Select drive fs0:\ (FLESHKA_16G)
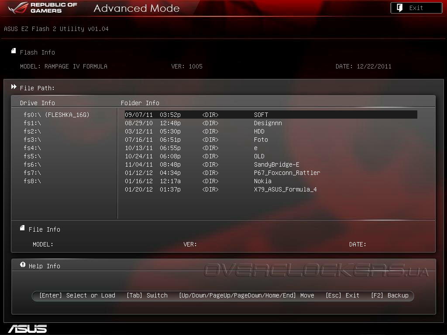The height and width of the screenshot is (335, 447). click(56, 115)
